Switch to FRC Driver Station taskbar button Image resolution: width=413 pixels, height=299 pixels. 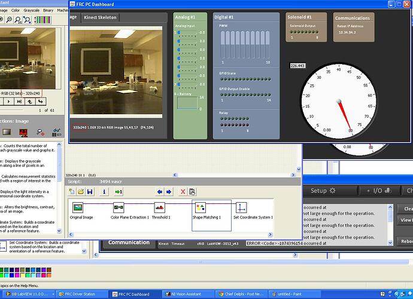tap(82, 294)
